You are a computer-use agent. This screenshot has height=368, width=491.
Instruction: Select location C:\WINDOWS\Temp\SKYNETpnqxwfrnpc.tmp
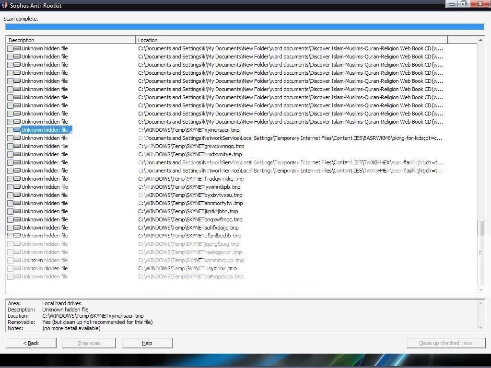[190, 219]
